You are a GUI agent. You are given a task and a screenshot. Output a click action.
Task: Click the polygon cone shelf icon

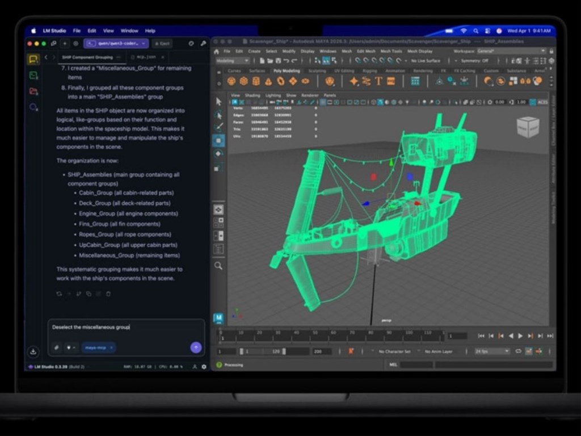268,81
